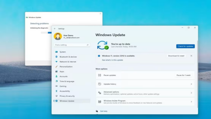Click the User Demo account name
Screen dimensions: 211x119
coord(68,35)
